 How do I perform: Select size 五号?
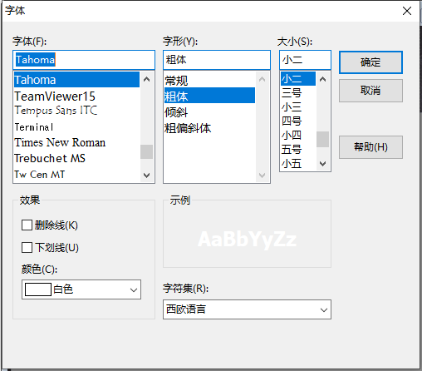click(298, 150)
